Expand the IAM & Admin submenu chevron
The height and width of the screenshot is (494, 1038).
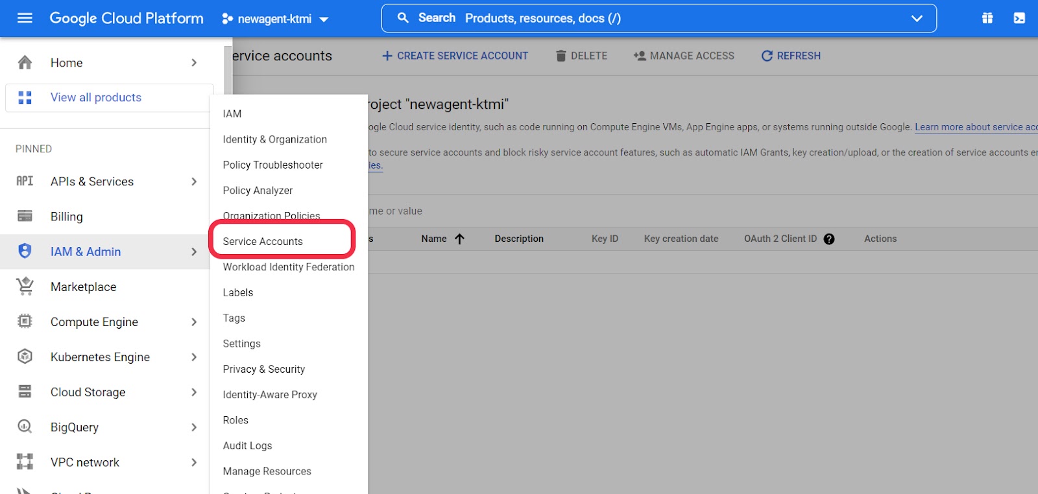coord(194,252)
